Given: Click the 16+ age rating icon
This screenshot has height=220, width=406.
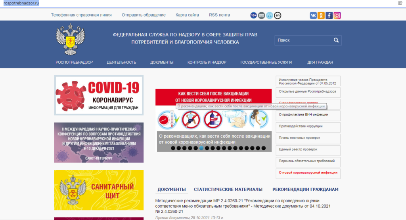Looking at the screenshot, I should (253, 15).
